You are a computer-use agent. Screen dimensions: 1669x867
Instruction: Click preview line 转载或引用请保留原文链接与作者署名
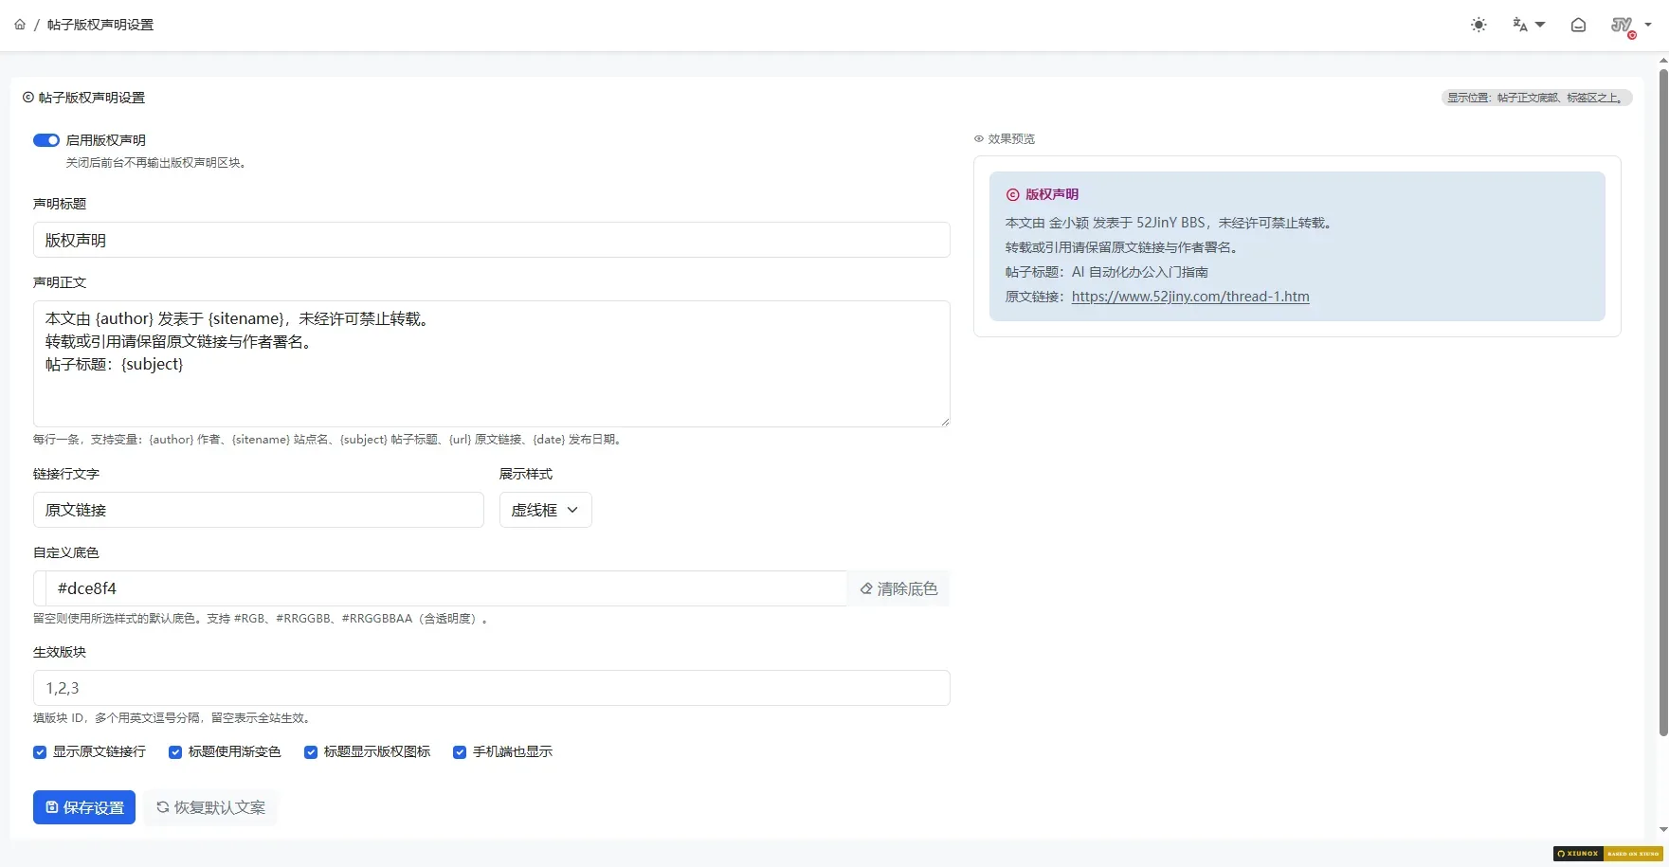pyautogui.click(x=1123, y=247)
